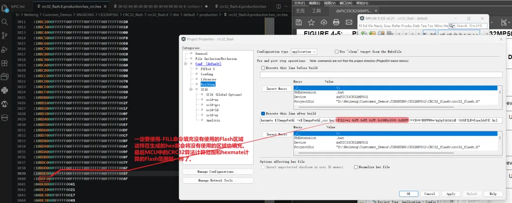512x203 pixels.
Task: Click the Project Properties dialog close X
Action: coord(501,39)
